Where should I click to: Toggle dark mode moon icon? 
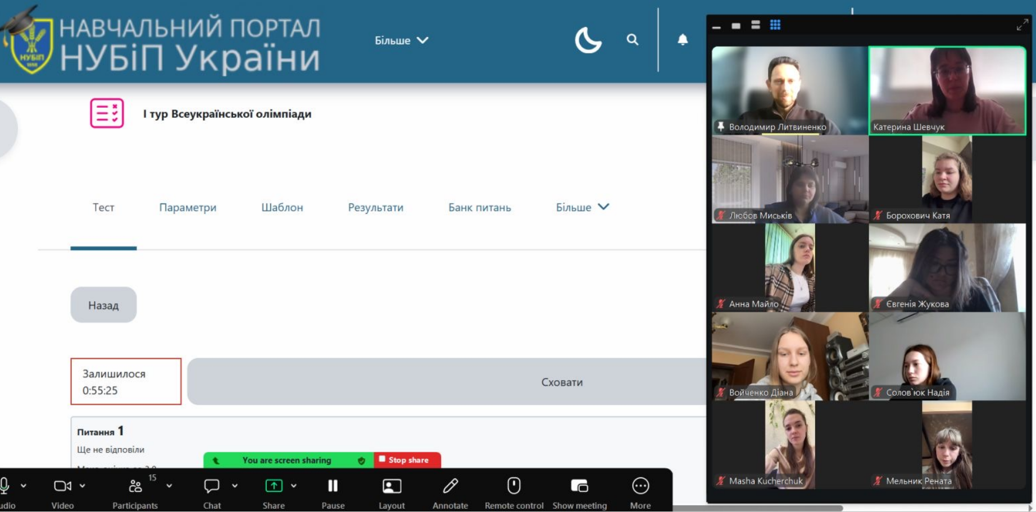coord(588,40)
